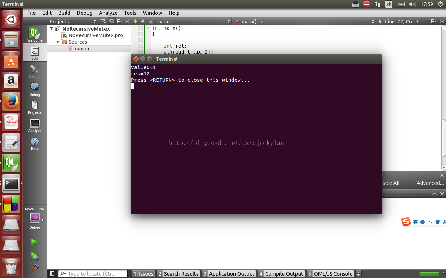
Task: Switch to Edit mode in sidebar
Action: 35,53
